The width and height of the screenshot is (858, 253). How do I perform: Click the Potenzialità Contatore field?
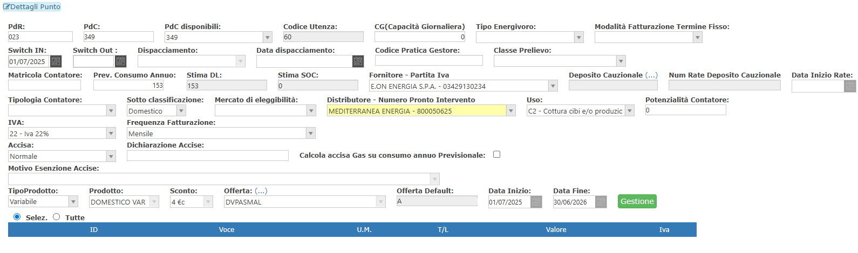(686, 110)
